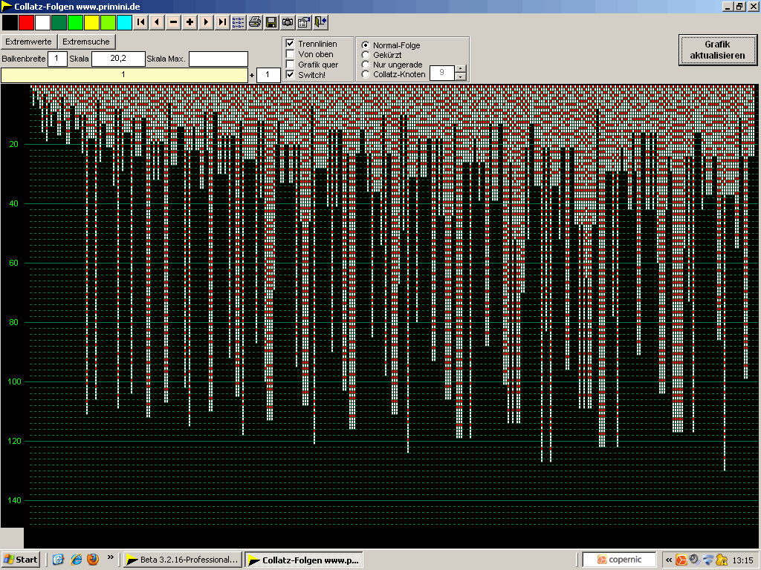The image size is (761, 570).
Task: Launch Firefox from quick launch
Action: click(x=93, y=560)
